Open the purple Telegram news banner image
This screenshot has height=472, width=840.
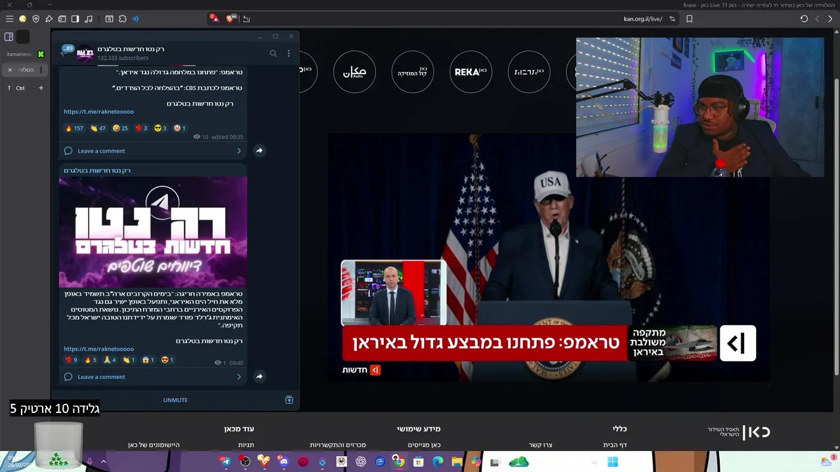point(153,232)
